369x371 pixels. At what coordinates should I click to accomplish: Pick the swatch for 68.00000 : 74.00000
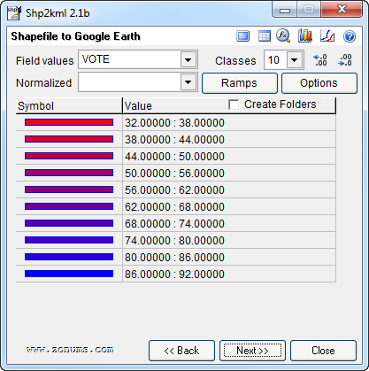click(69, 223)
